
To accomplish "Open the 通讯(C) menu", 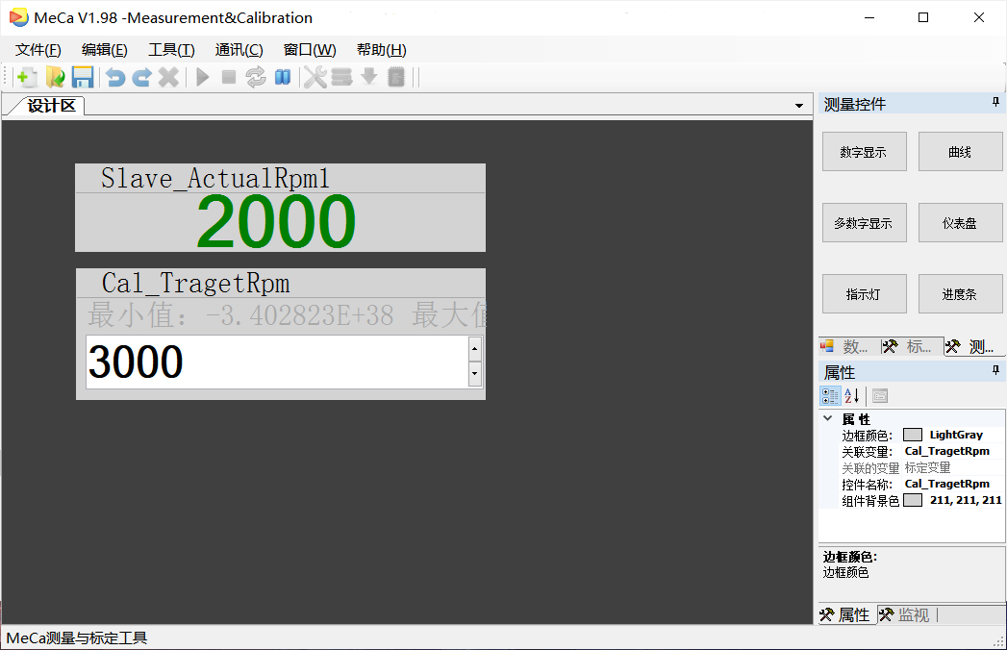I will (x=239, y=49).
